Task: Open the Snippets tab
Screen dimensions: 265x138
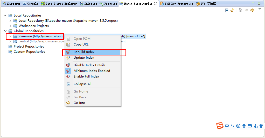Action: 89,4
